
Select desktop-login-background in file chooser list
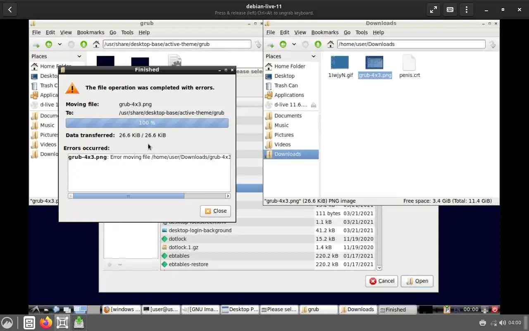268,230
